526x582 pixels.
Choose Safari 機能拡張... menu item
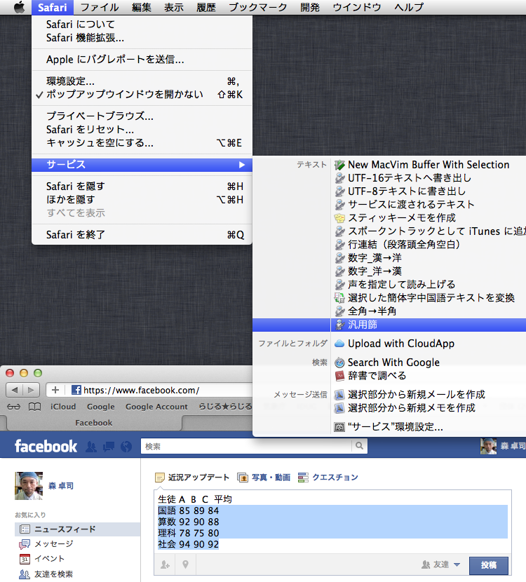(x=142, y=38)
